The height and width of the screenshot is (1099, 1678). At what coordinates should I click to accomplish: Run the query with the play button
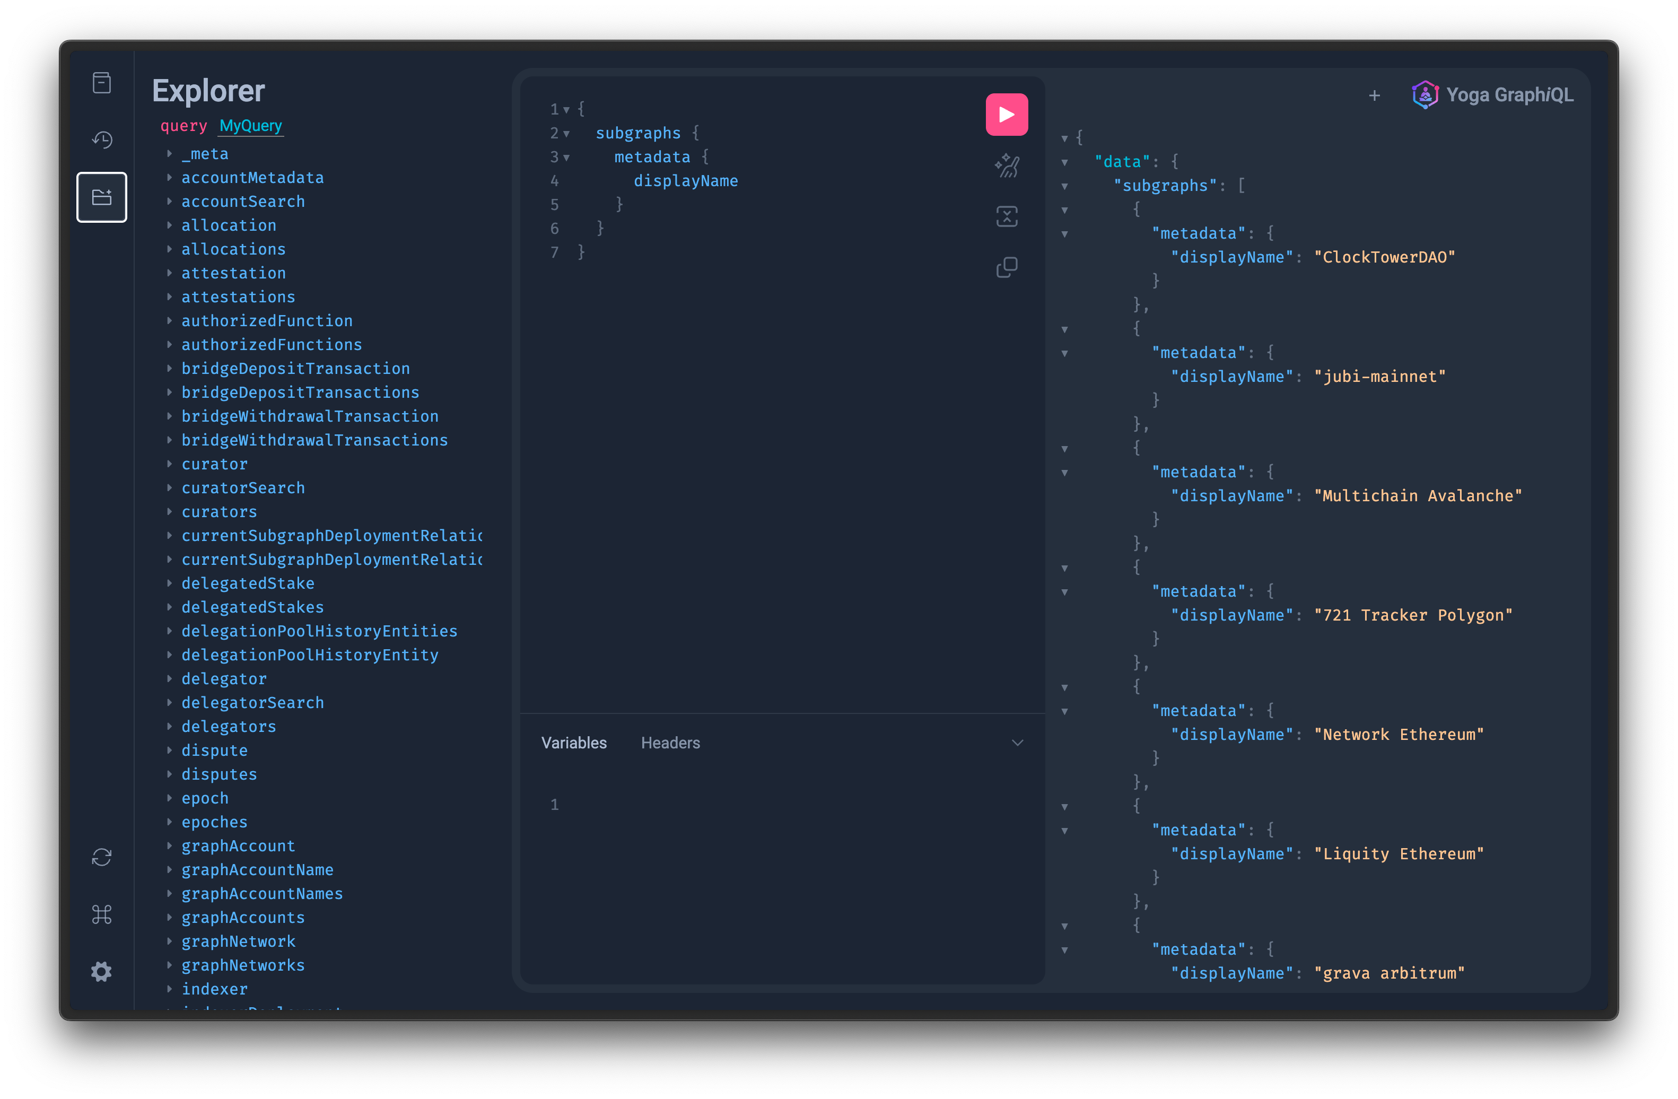[1006, 114]
